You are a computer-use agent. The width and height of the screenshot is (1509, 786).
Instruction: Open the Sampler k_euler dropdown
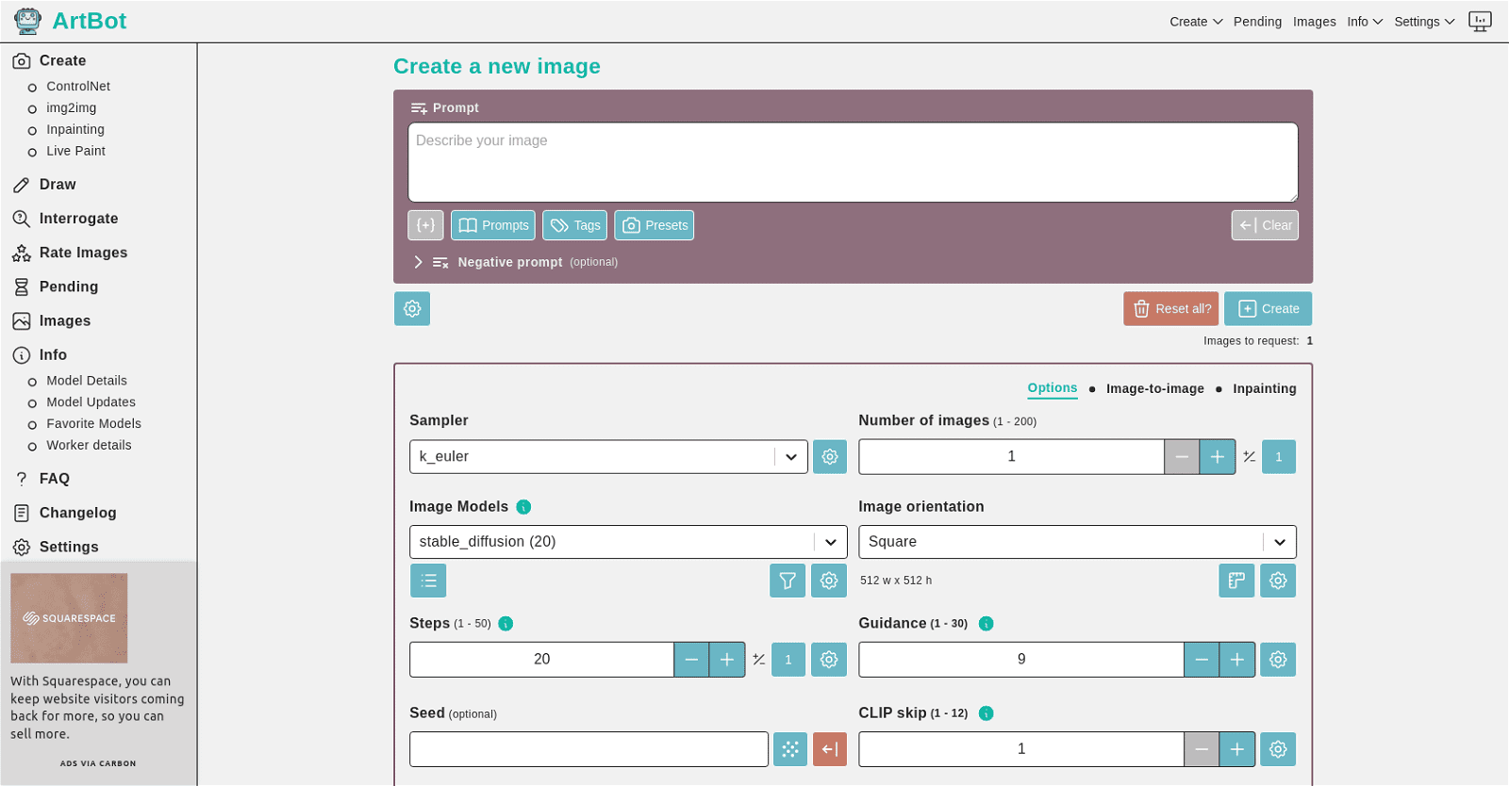(x=608, y=457)
